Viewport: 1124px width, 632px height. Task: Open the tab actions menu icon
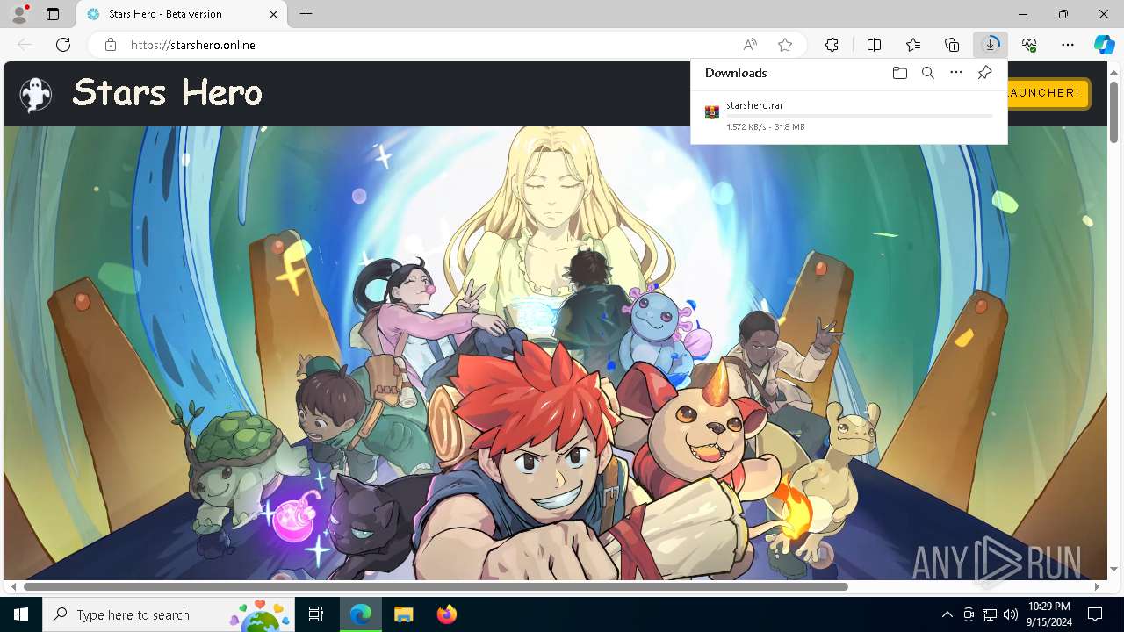tap(53, 14)
